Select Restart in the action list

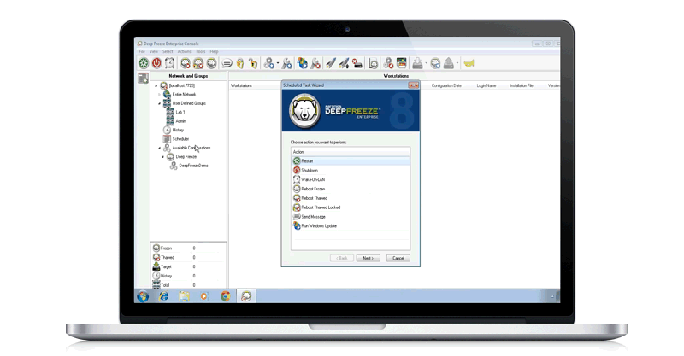click(x=351, y=160)
